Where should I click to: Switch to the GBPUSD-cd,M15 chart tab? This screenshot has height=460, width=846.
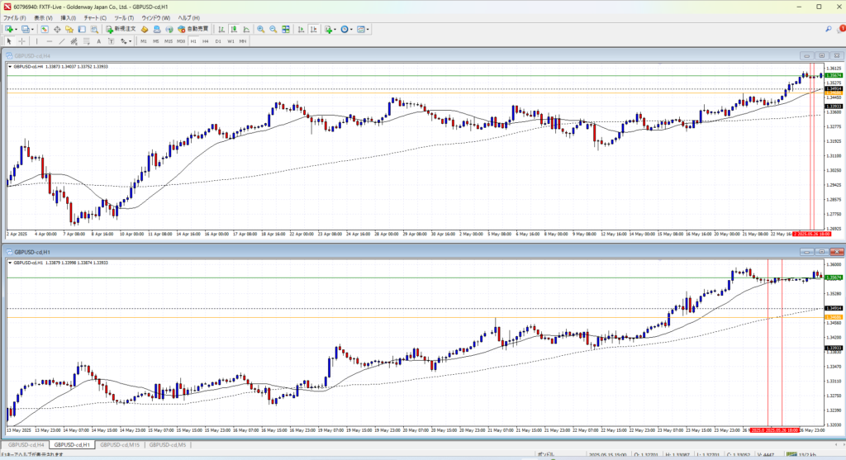(x=118, y=445)
